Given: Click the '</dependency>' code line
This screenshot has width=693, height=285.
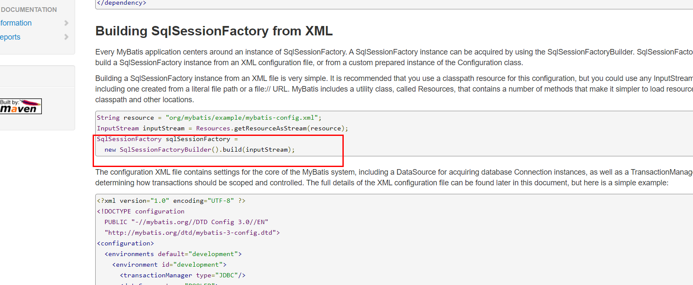Looking at the screenshot, I should [x=122, y=3].
